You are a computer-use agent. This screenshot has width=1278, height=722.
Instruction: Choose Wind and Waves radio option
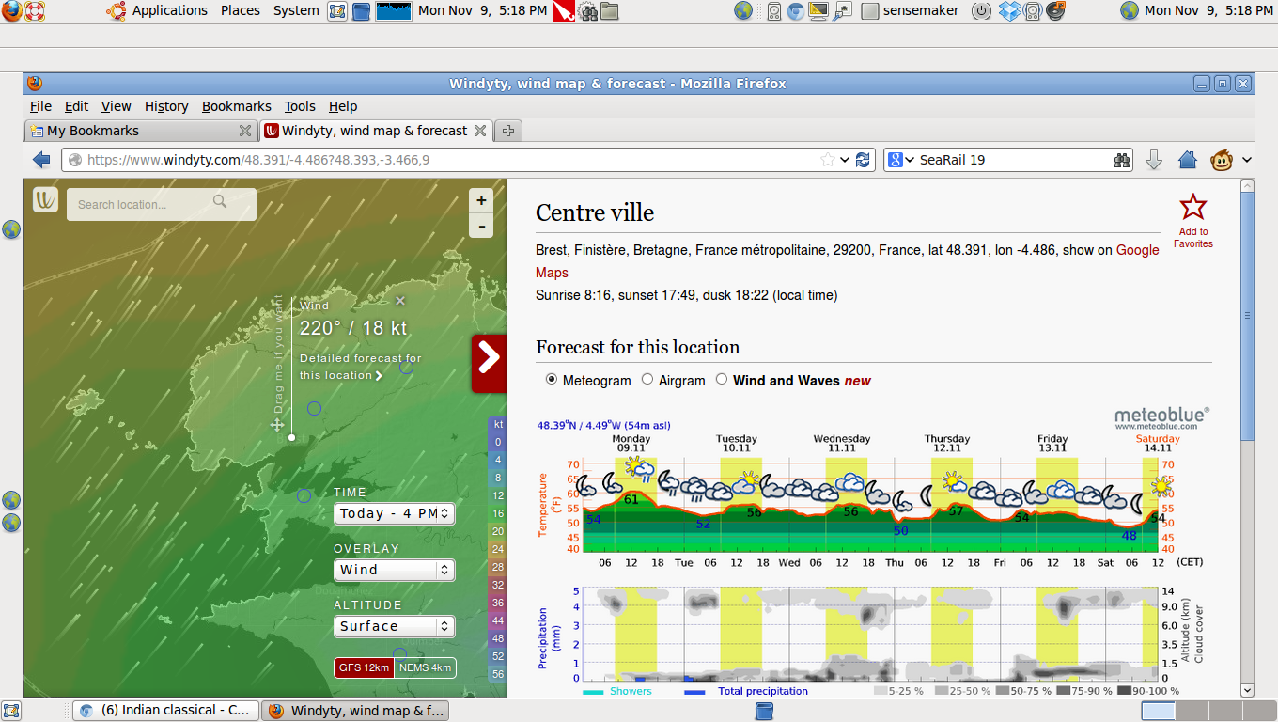(x=722, y=380)
